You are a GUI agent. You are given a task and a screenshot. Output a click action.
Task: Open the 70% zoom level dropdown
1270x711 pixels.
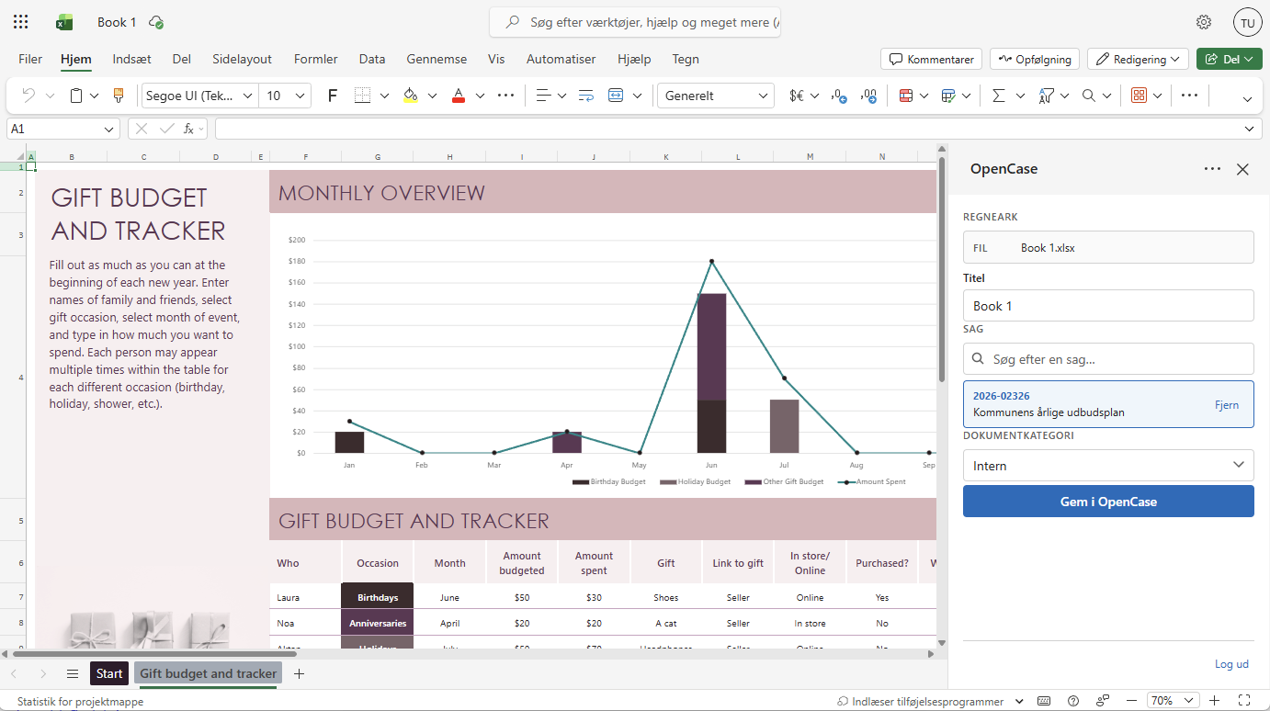(1174, 700)
